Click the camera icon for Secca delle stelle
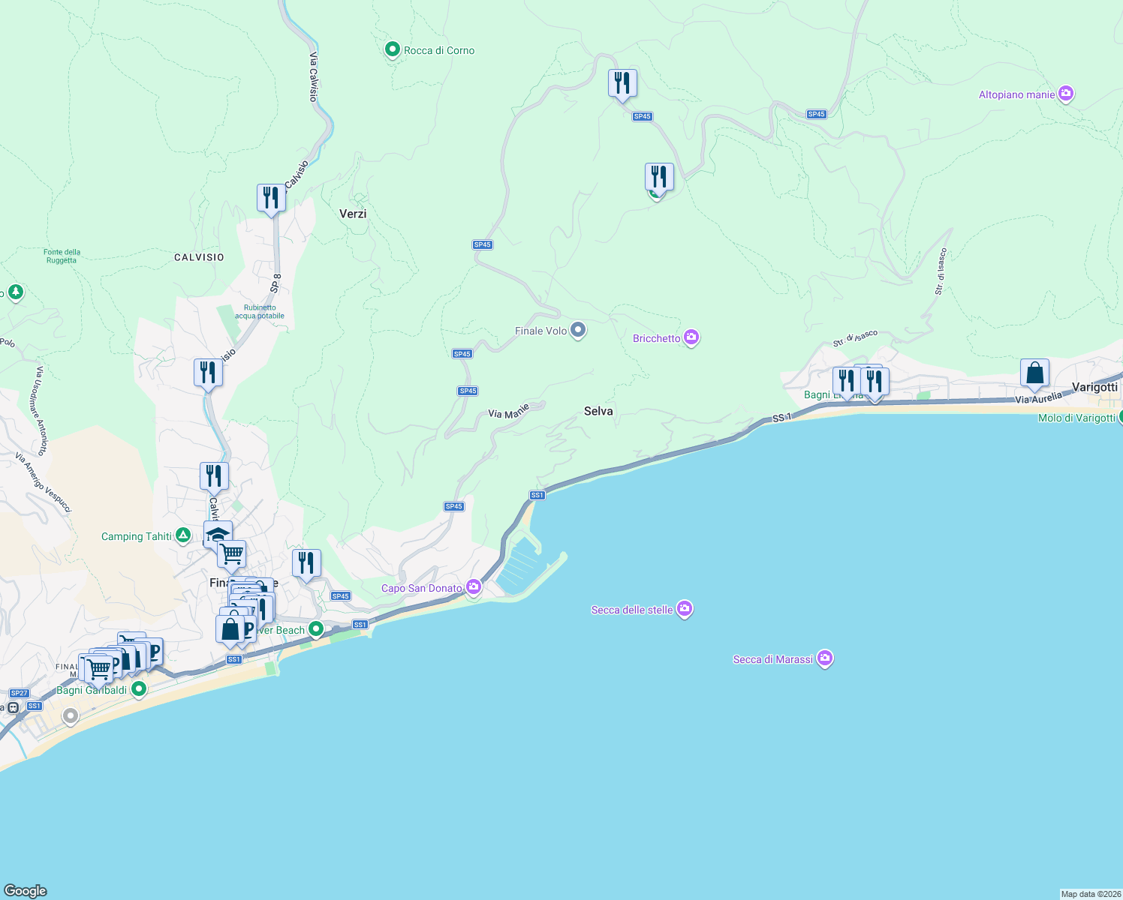1123x900 pixels. [684, 609]
